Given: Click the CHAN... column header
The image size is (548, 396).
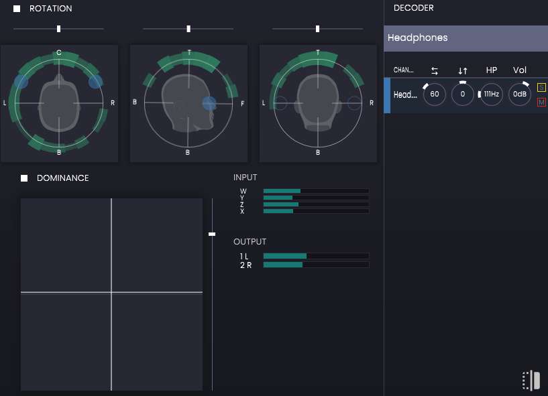Looking at the screenshot, I should tap(403, 70).
